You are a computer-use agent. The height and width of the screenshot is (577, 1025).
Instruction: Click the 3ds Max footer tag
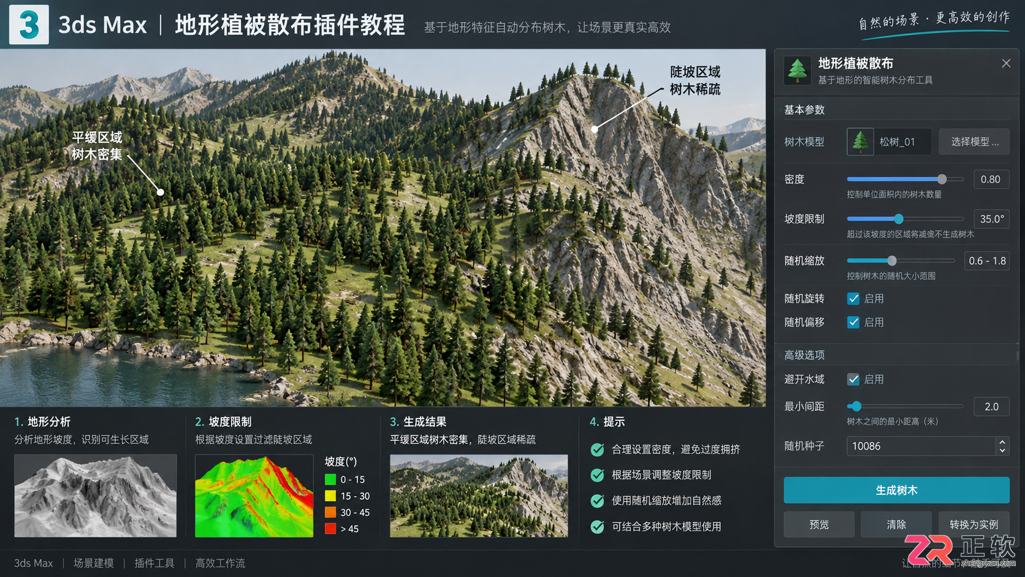(x=34, y=563)
